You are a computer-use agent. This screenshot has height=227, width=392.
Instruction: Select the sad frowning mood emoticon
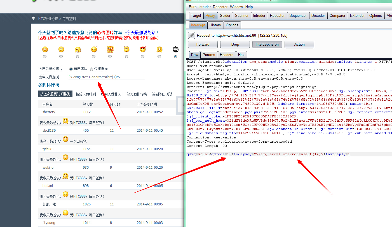(x=61, y=50)
